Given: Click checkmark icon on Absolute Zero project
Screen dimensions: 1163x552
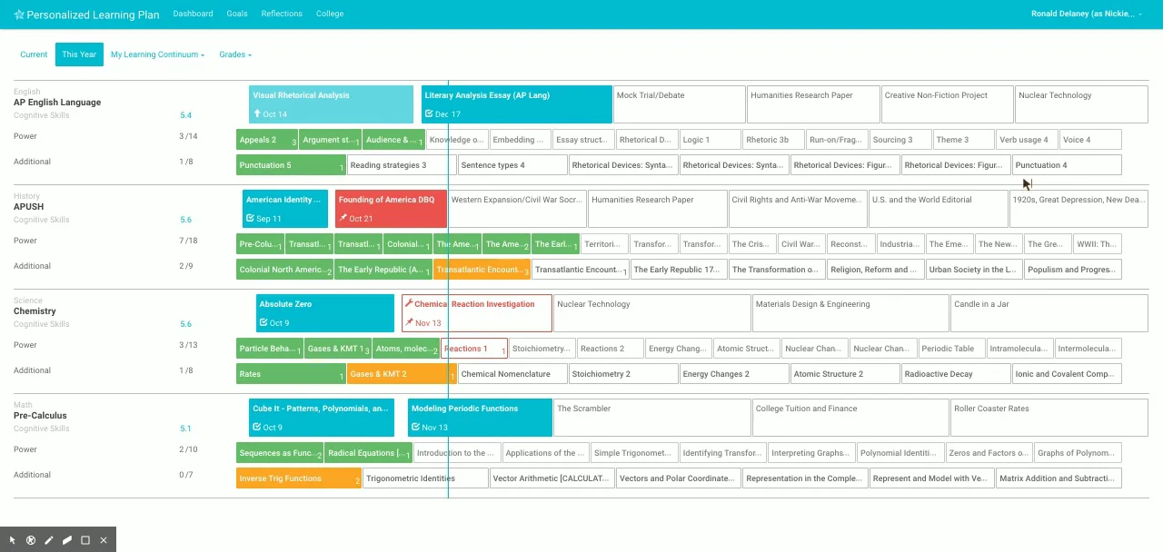Looking at the screenshot, I should (263, 323).
